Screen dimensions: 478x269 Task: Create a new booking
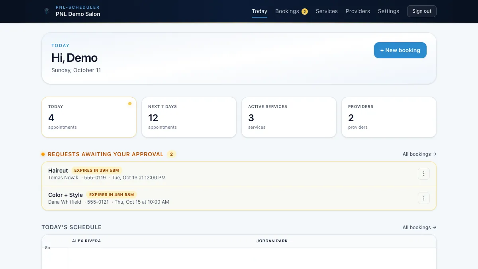tap(400, 50)
